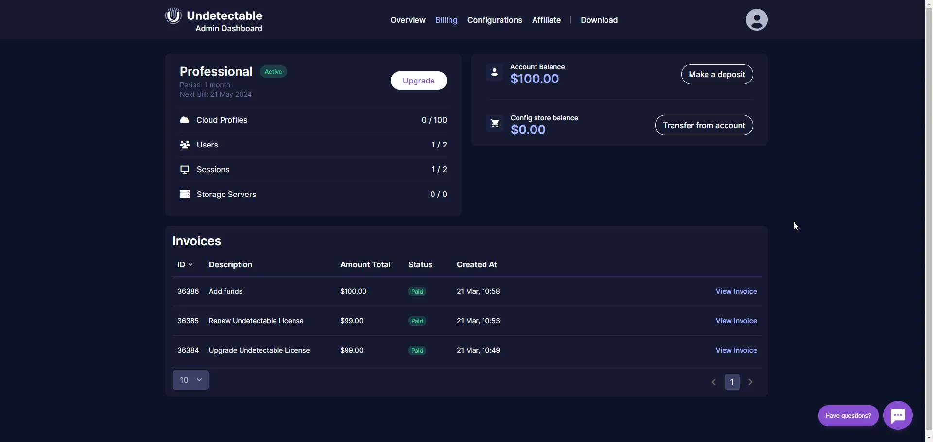Sort invoices by ID column chevron

(x=190, y=265)
